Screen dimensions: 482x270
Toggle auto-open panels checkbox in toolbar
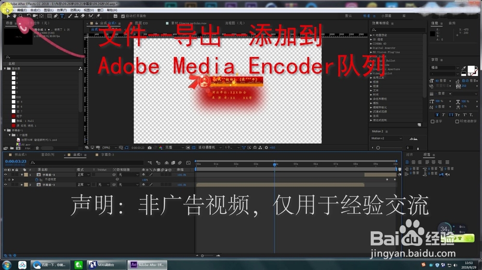123,16
